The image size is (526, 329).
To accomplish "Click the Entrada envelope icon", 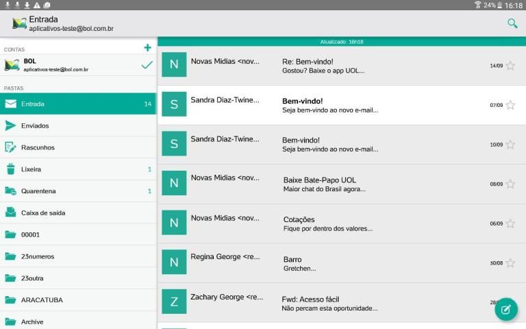I will click(x=11, y=103).
